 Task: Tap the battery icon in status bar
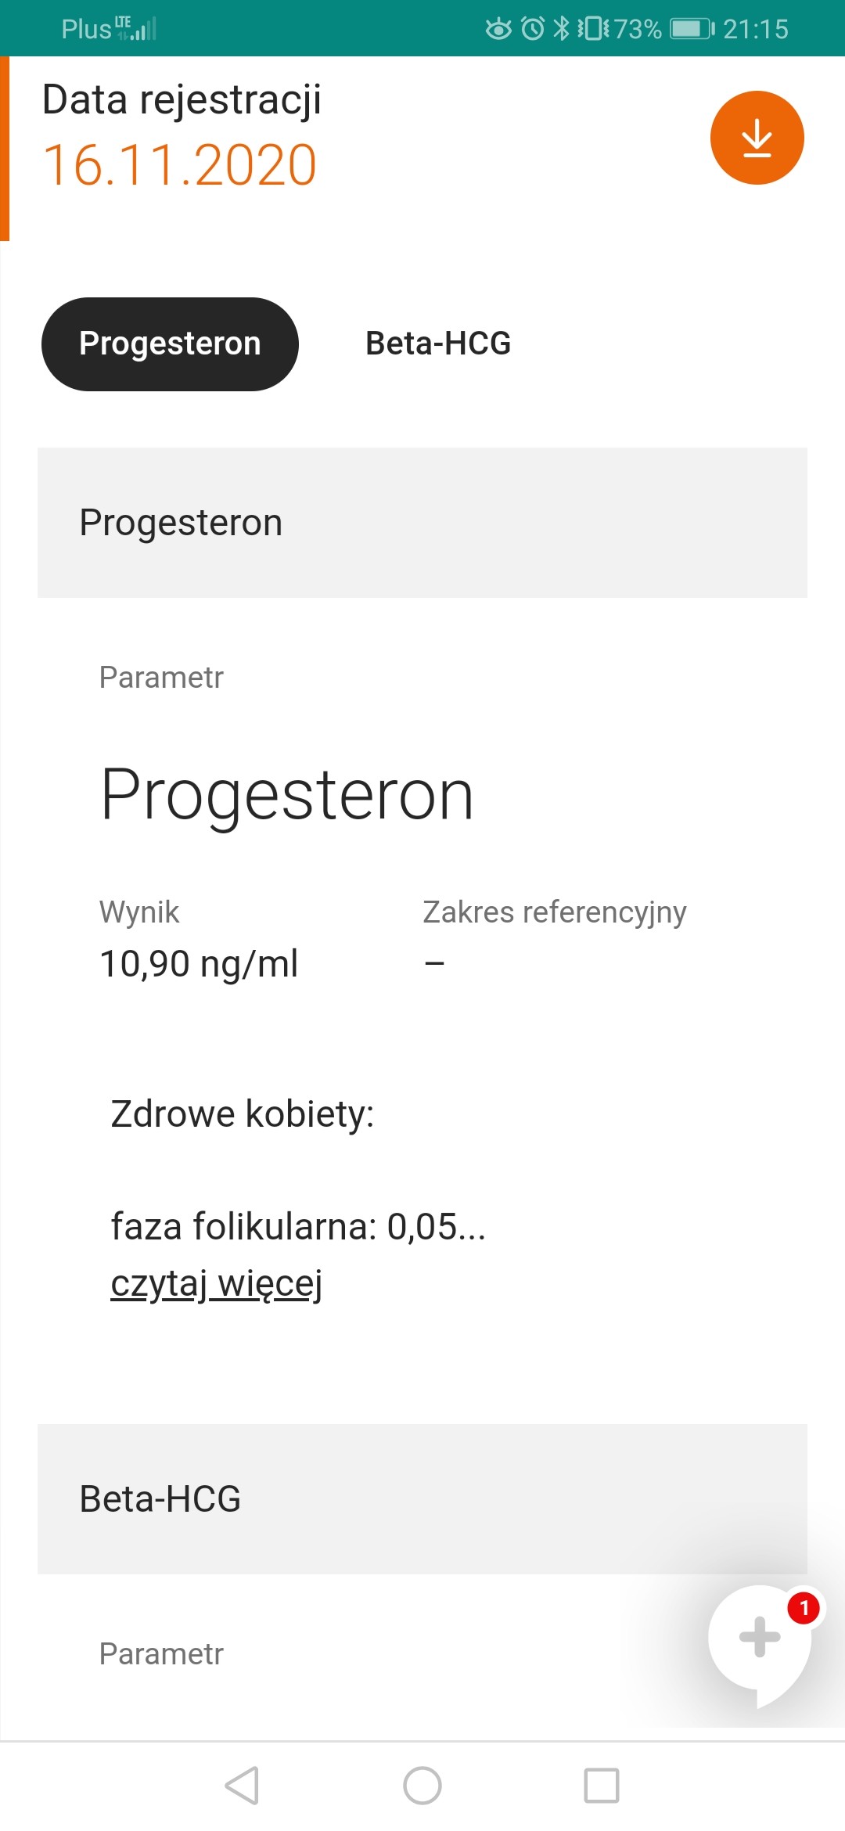691,29
